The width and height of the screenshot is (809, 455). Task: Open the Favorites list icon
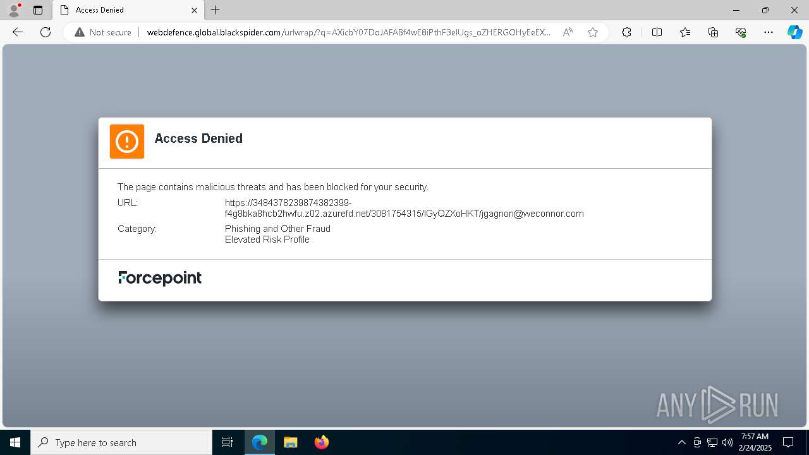(x=685, y=32)
